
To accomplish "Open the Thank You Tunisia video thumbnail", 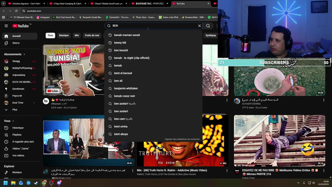I will coord(74,70).
